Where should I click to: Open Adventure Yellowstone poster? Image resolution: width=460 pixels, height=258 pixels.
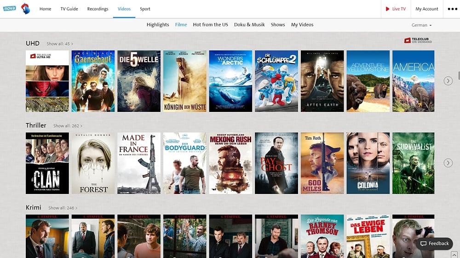(x=368, y=81)
